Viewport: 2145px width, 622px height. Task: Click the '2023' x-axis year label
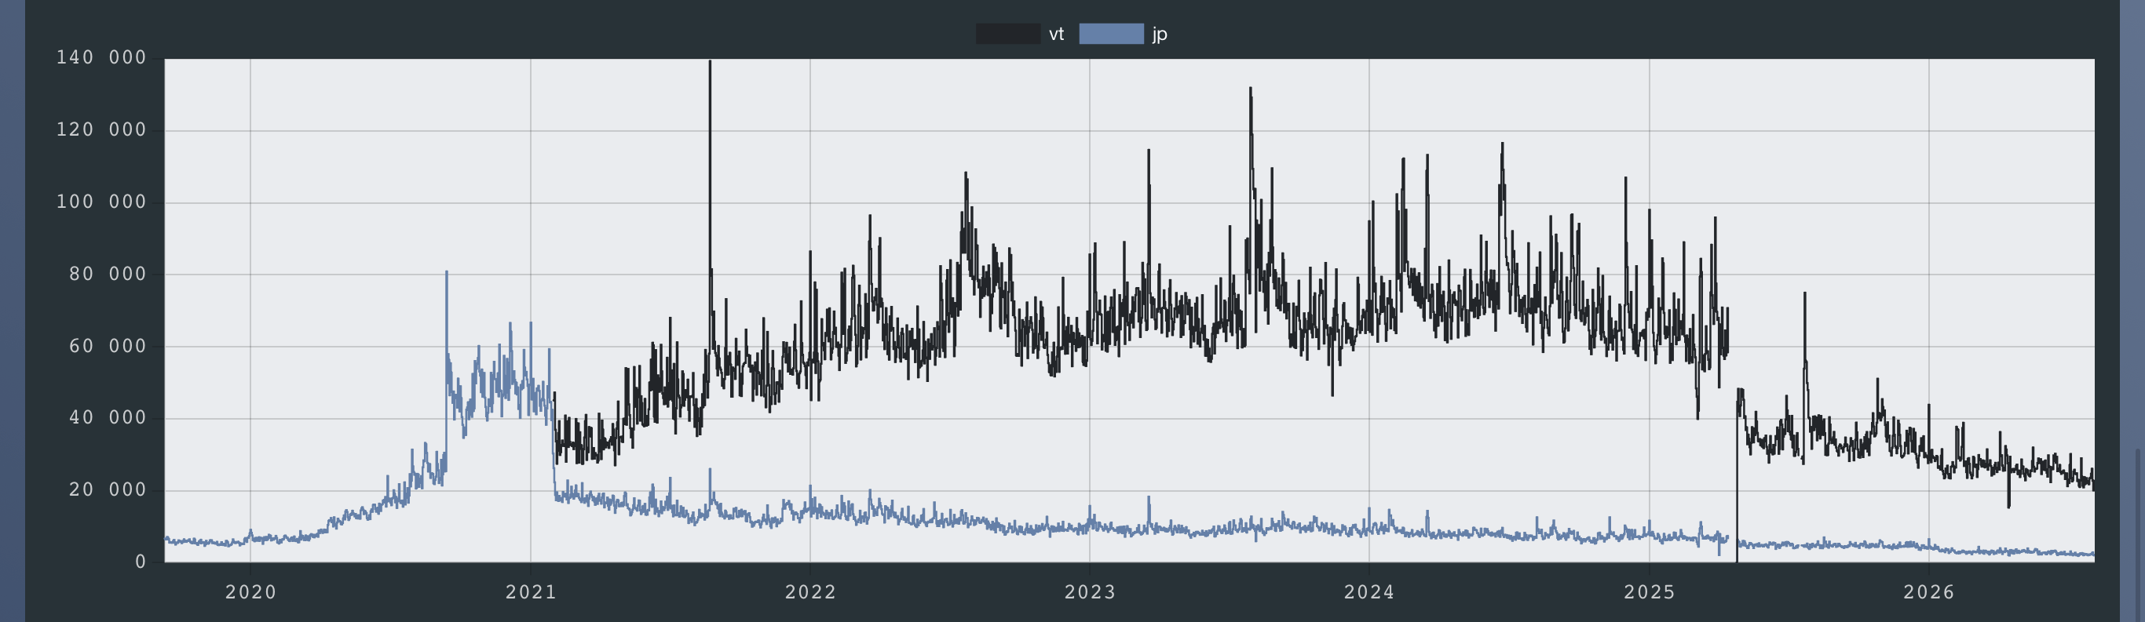click(1090, 592)
